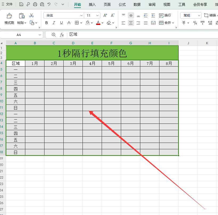Open the 会员专享 Member tab
Viewport: 218px width, 215px height.
coord(200,5)
